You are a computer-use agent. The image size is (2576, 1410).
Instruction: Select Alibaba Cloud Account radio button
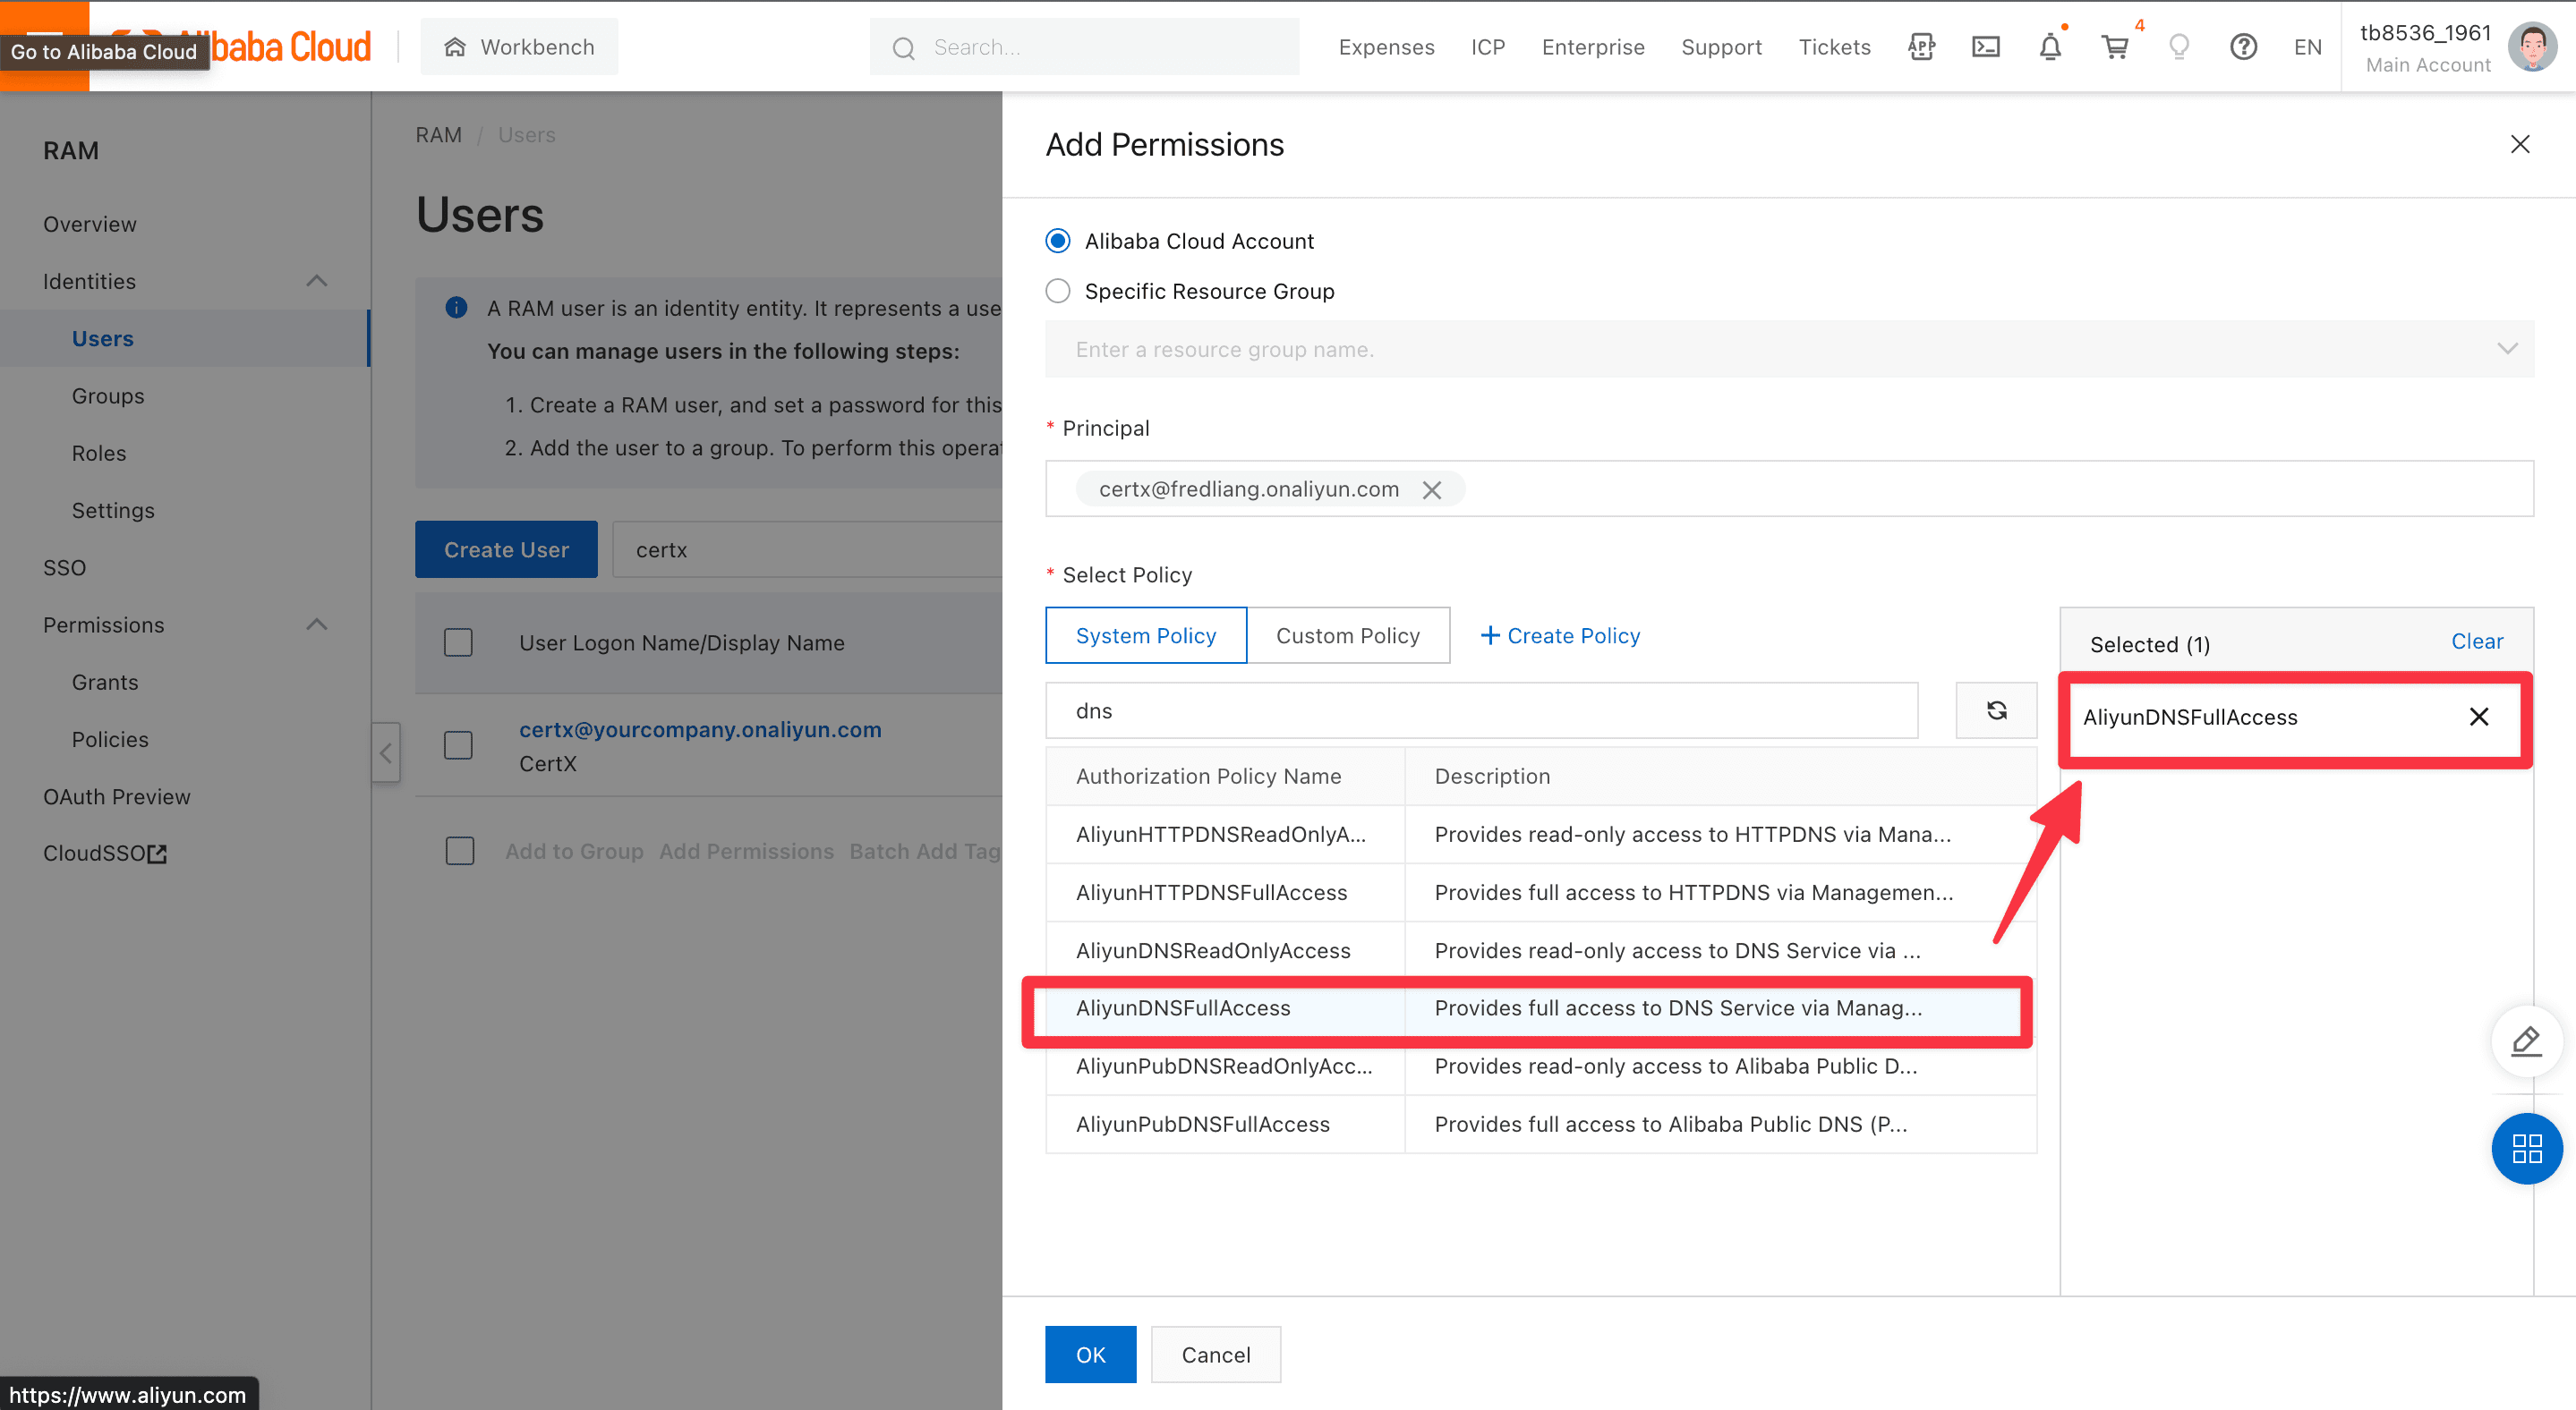pyautogui.click(x=1057, y=241)
